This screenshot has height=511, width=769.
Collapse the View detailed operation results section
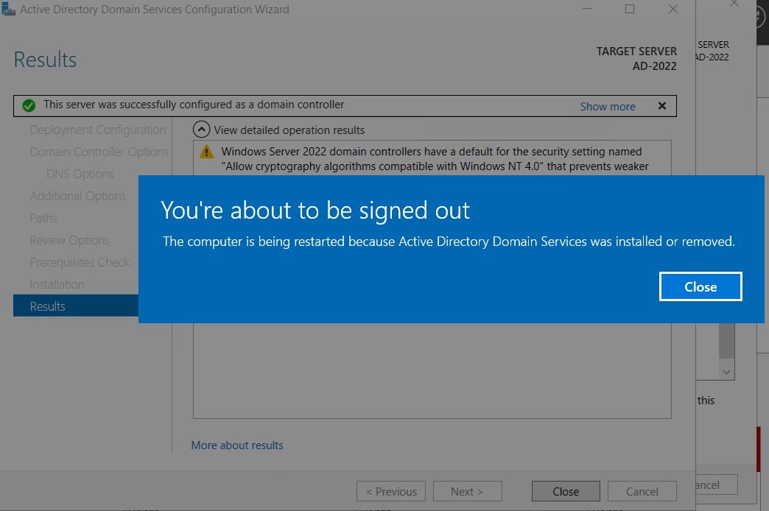point(201,129)
